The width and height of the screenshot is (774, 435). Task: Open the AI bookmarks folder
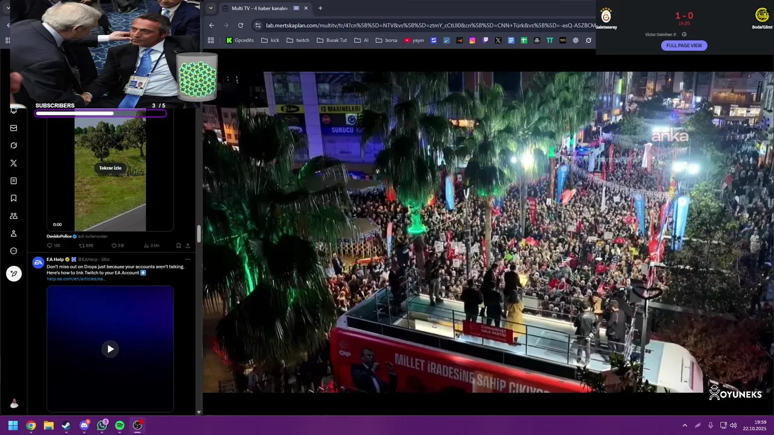coord(362,40)
